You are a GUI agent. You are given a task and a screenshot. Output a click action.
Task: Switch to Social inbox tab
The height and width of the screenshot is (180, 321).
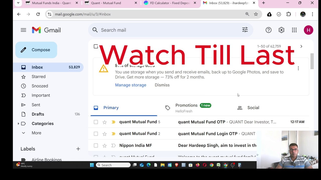[253, 108]
